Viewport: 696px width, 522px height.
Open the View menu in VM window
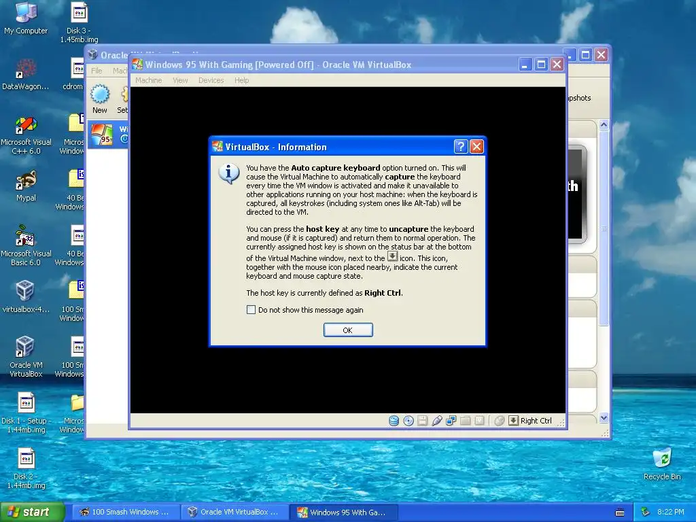pyautogui.click(x=180, y=80)
